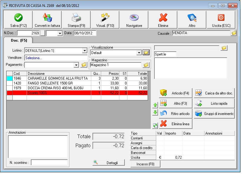Click the Assegni payment row

click(182, 143)
